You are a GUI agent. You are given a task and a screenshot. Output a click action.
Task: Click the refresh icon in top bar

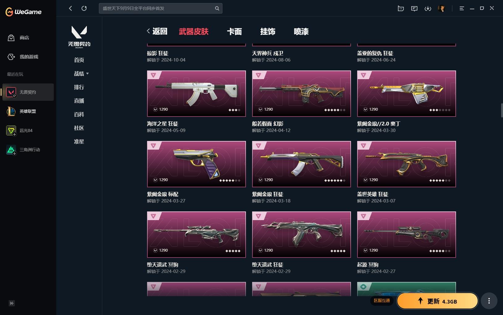coord(84,8)
